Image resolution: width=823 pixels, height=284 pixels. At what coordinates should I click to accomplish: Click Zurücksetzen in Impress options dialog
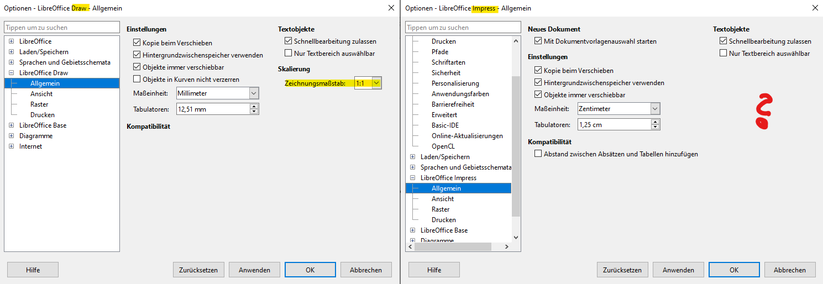click(x=622, y=270)
